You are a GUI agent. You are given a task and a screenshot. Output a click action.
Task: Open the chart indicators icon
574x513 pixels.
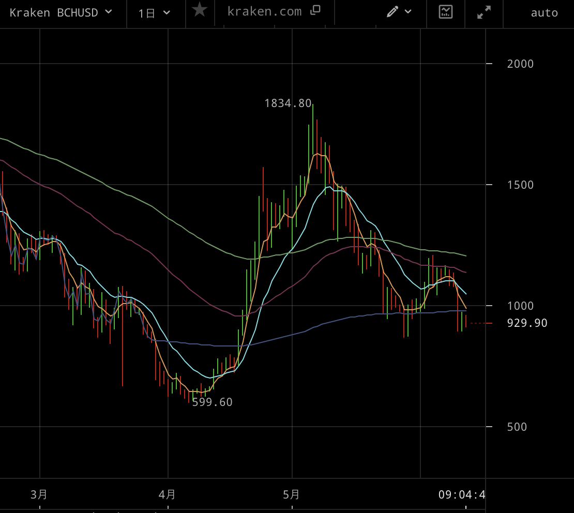pyautogui.click(x=446, y=12)
